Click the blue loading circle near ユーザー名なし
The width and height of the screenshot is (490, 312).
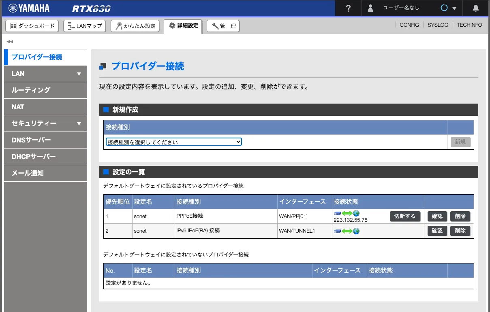[445, 8]
